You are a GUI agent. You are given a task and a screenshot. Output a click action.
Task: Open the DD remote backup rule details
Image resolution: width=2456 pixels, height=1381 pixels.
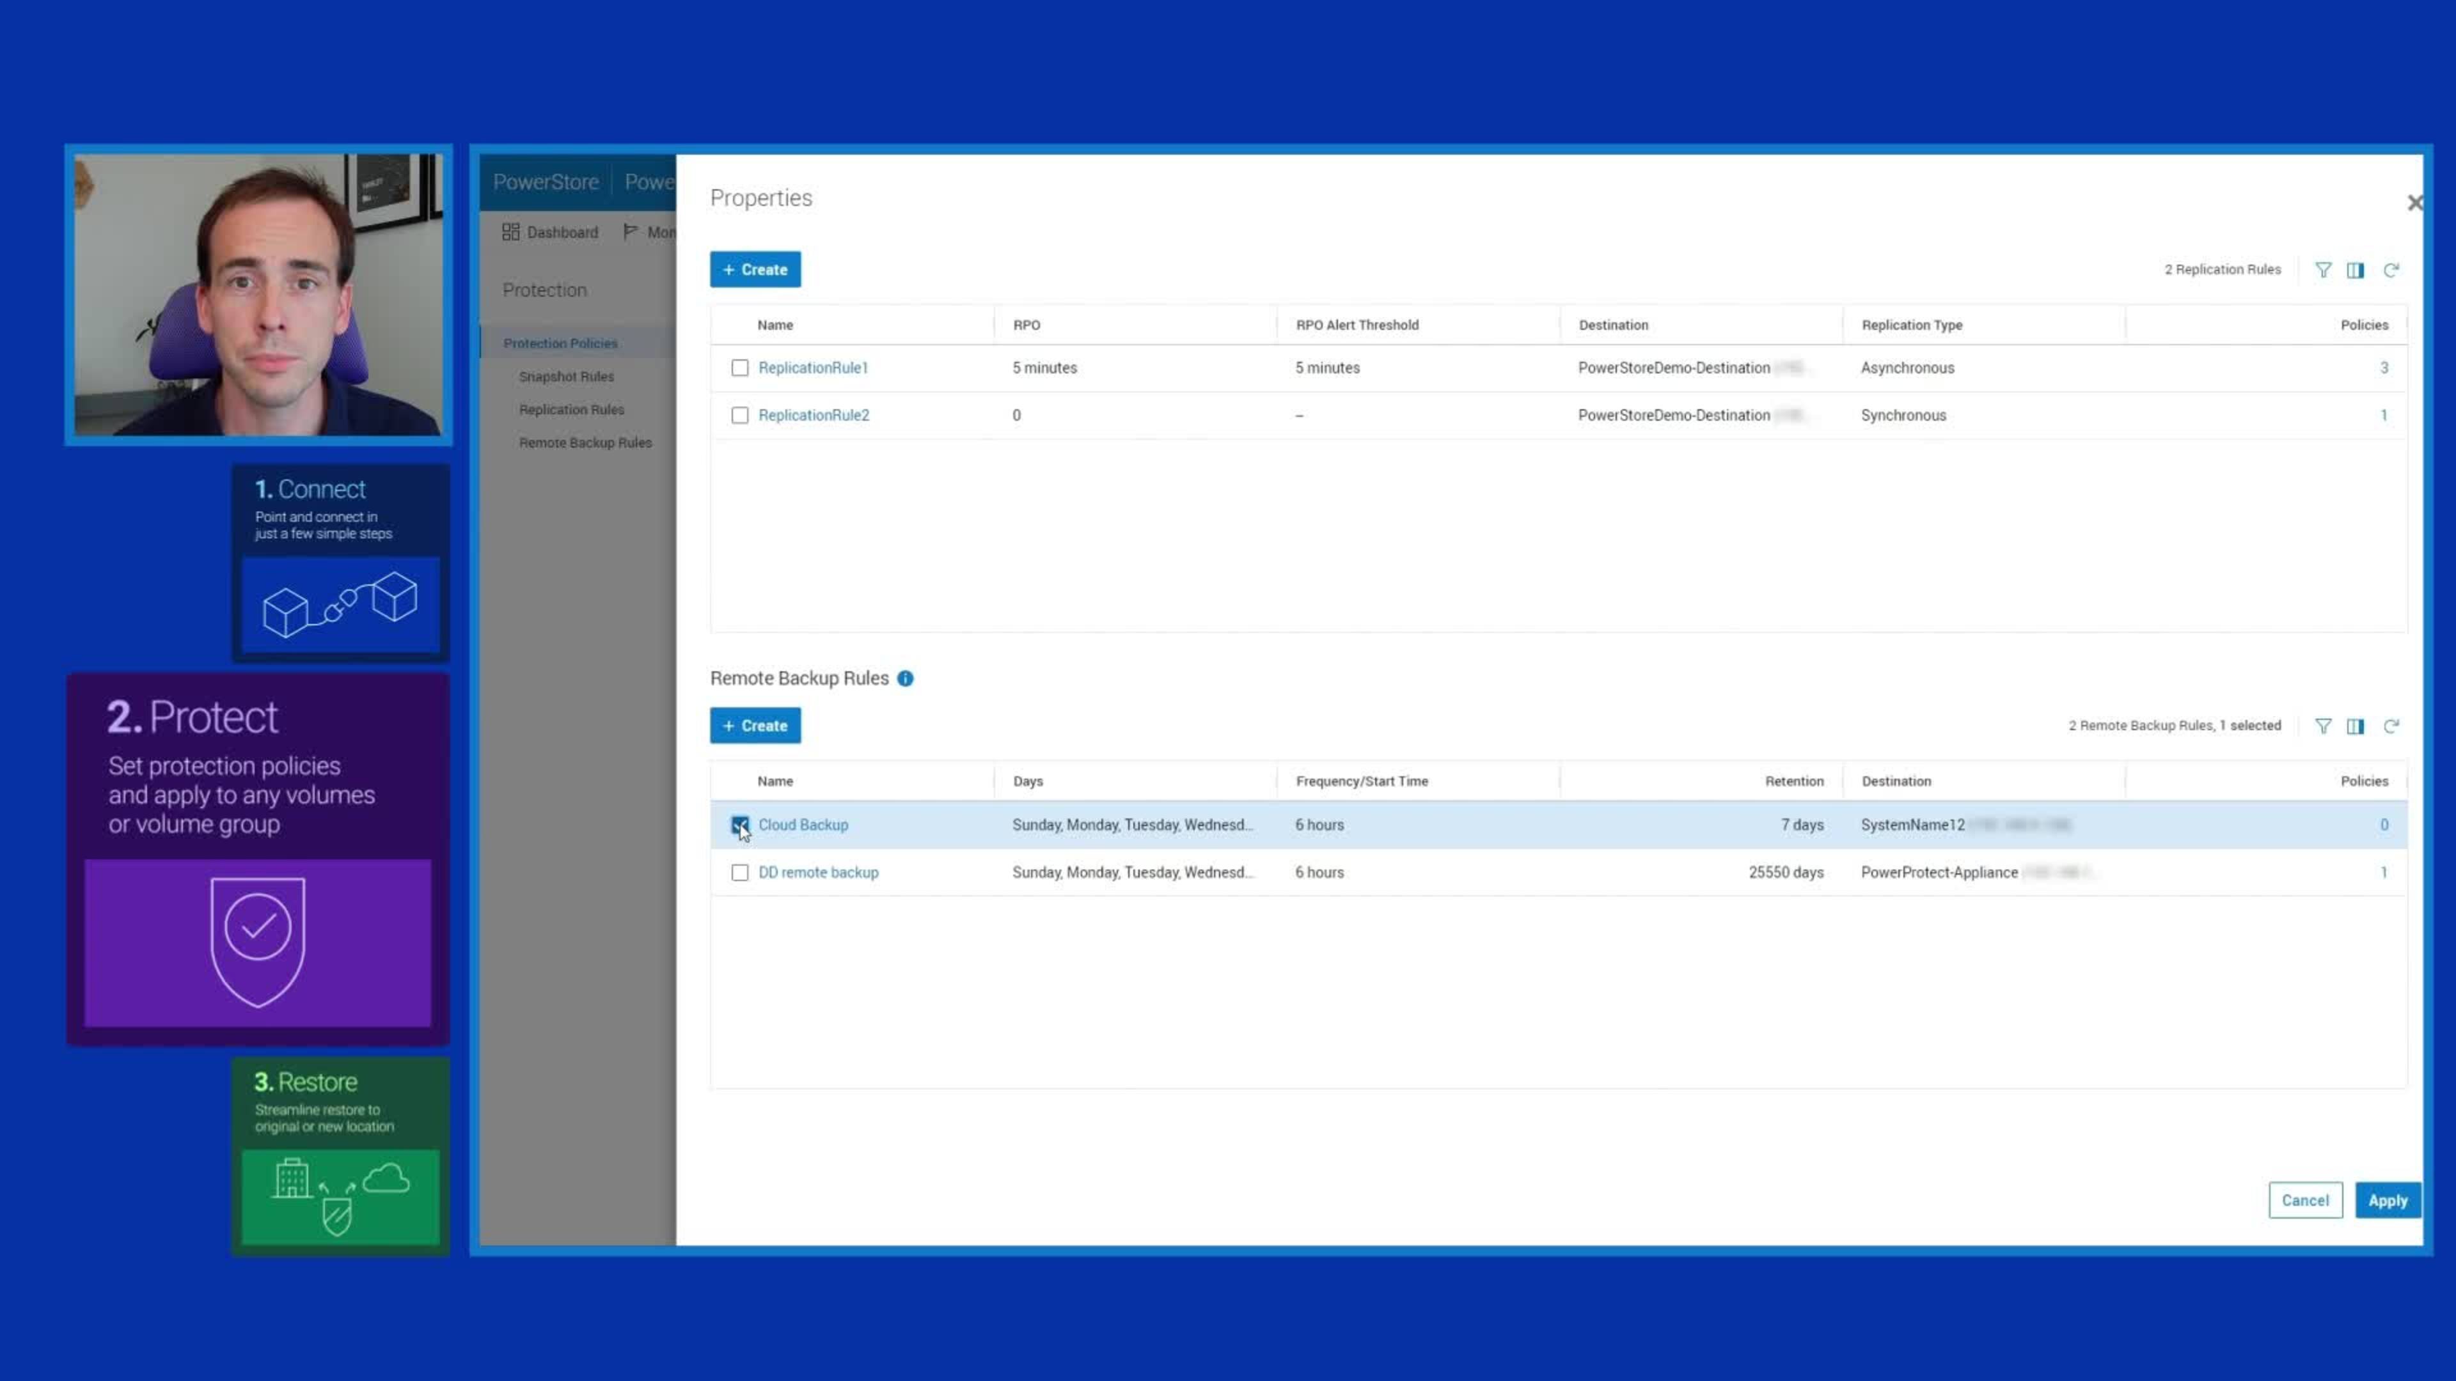click(818, 872)
